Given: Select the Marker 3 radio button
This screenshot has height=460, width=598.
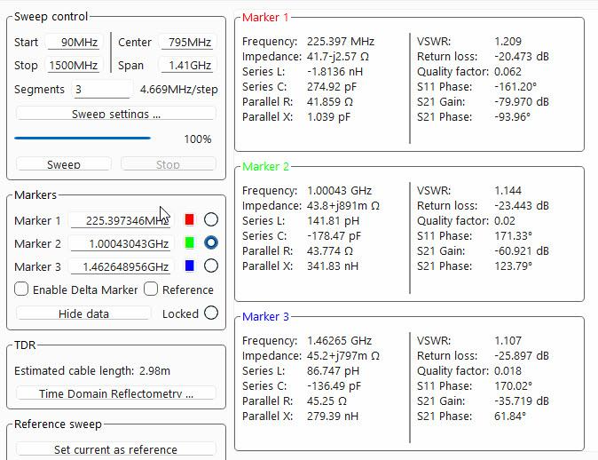Looking at the screenshot, I should (x=211, y=266).
